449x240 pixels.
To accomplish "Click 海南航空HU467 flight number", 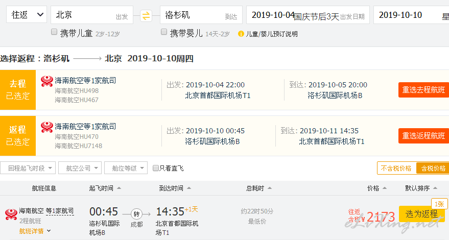I will (x=77, y=100).
